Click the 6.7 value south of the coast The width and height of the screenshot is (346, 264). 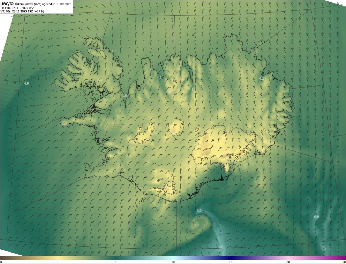click(199, 211)
